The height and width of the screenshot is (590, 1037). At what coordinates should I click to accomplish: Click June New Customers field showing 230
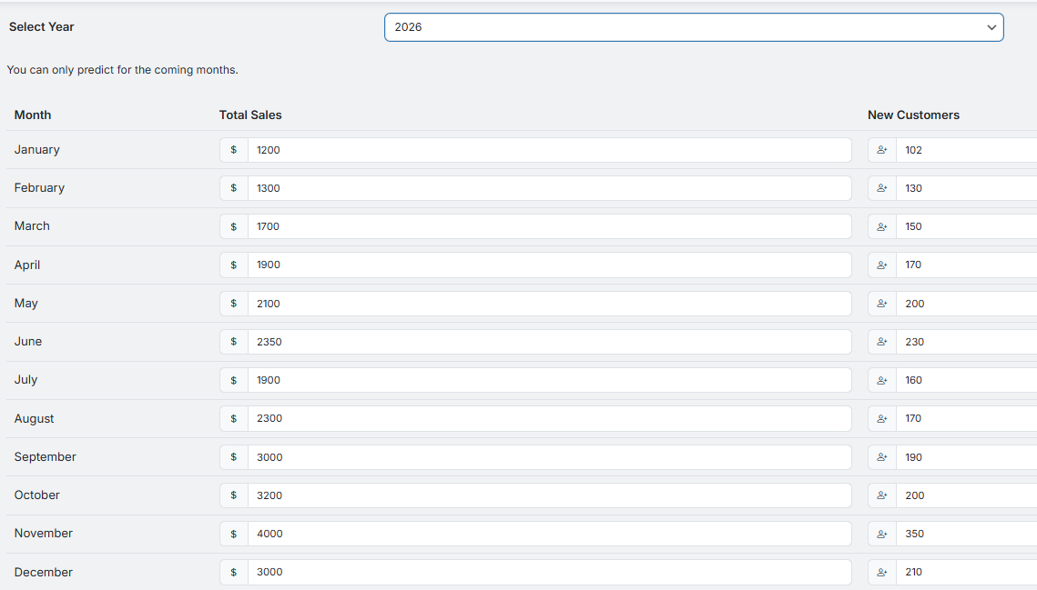click(x=966, y=342)
